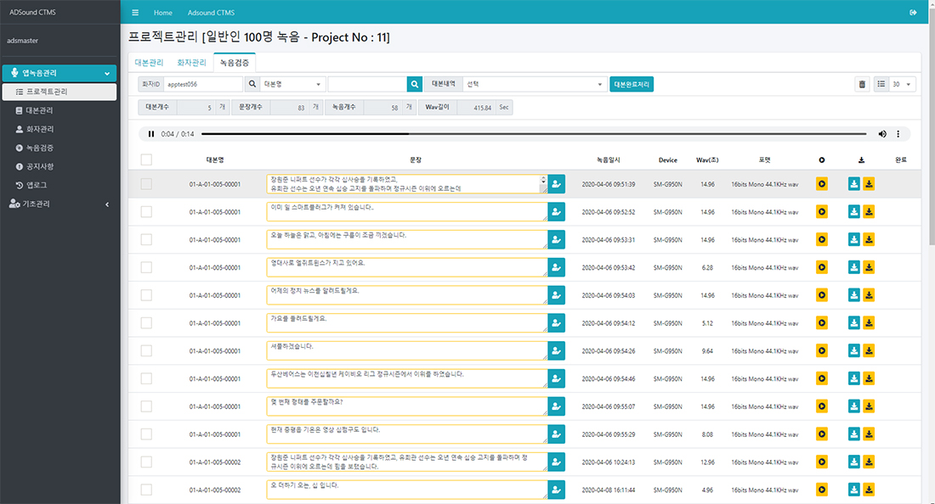This screenshot has width=935, height=504.
Task: Switch to the 대본관리 tab
Action: point(149,63)
